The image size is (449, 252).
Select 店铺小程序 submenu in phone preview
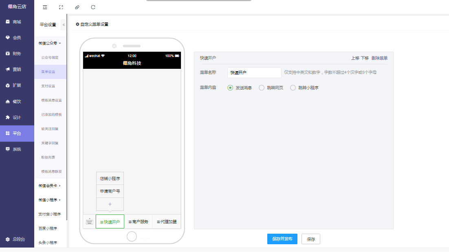[110, 178]
